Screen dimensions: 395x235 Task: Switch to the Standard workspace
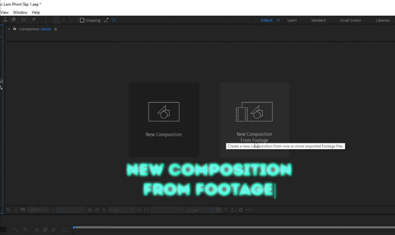tap(318, 20)
